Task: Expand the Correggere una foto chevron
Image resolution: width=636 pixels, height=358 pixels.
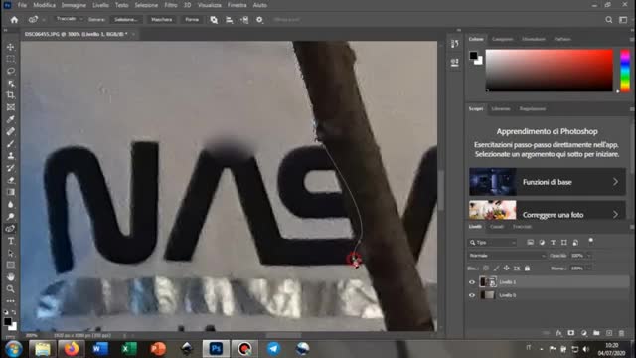Action: [x=615, y=214]
